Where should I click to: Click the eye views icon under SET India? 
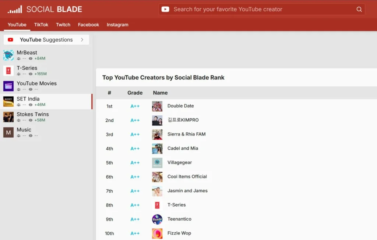(31, 105)
